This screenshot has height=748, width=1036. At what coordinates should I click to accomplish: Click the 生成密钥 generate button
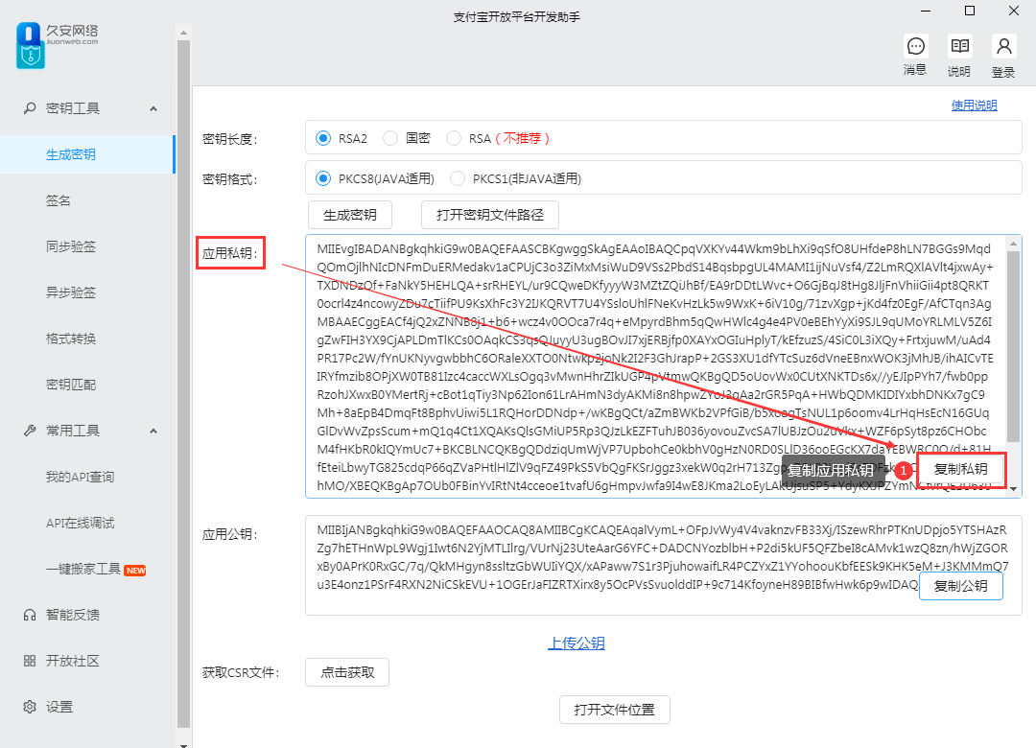pyautogui.click(x=350, y=215)
